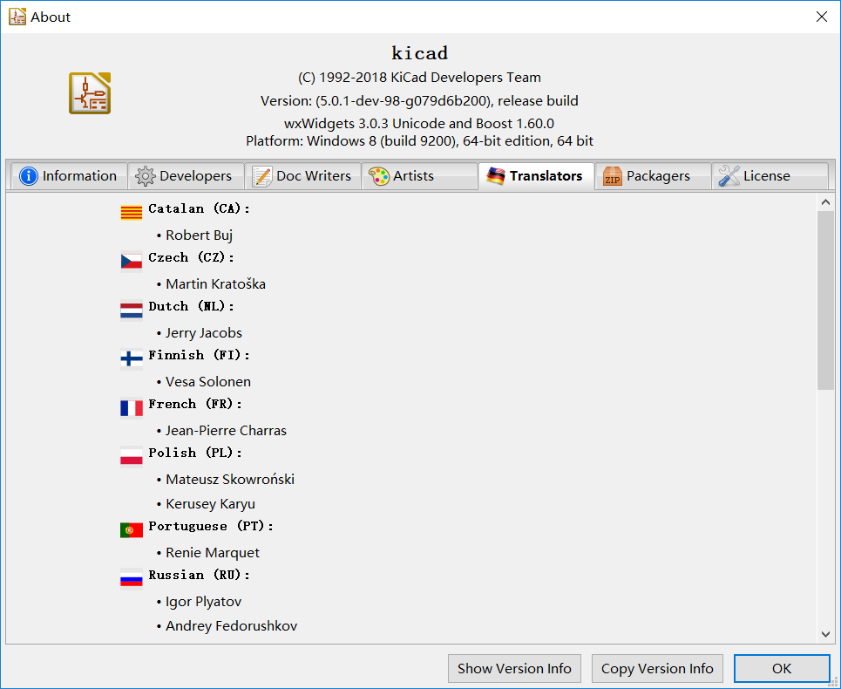Click the French flag icon
This screenshot has width=841, height=689.
click(132, 408)
